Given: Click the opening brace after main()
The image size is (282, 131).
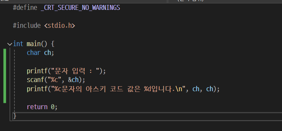Looking at the screenshot, I should click(x=53, y=44).
